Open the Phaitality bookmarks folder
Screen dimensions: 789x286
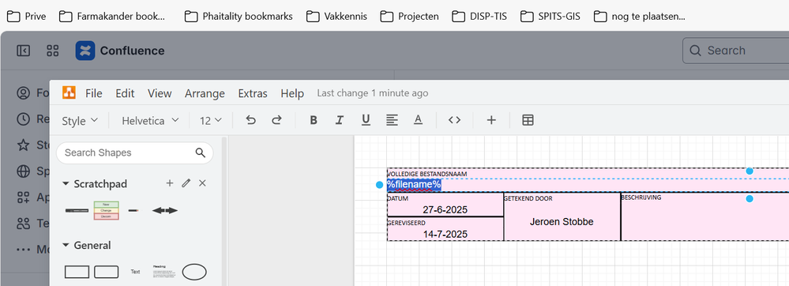(x=238, y=16)
